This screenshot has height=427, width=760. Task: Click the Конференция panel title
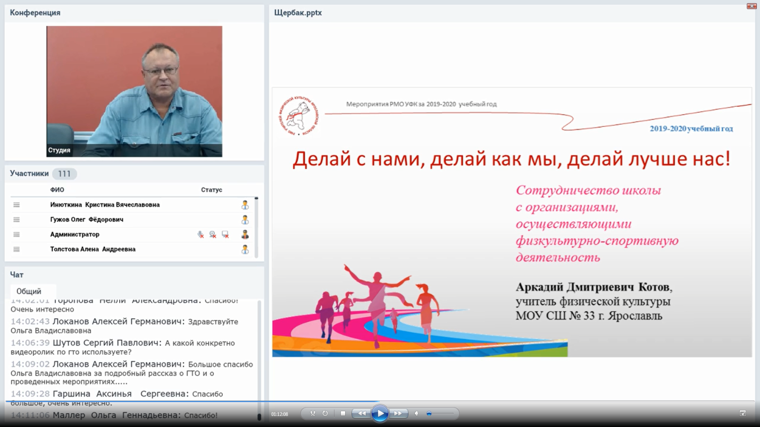35,13
